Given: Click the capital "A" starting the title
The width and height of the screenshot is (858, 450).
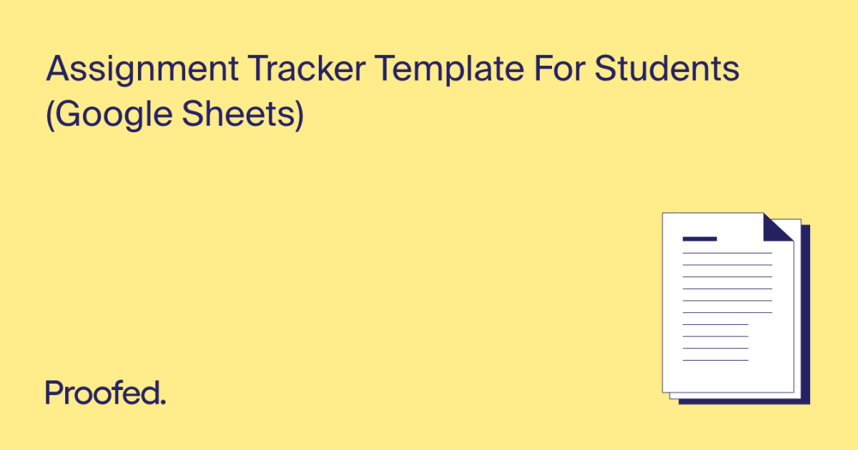Looking at the screenshot, I should click(58, 71).
